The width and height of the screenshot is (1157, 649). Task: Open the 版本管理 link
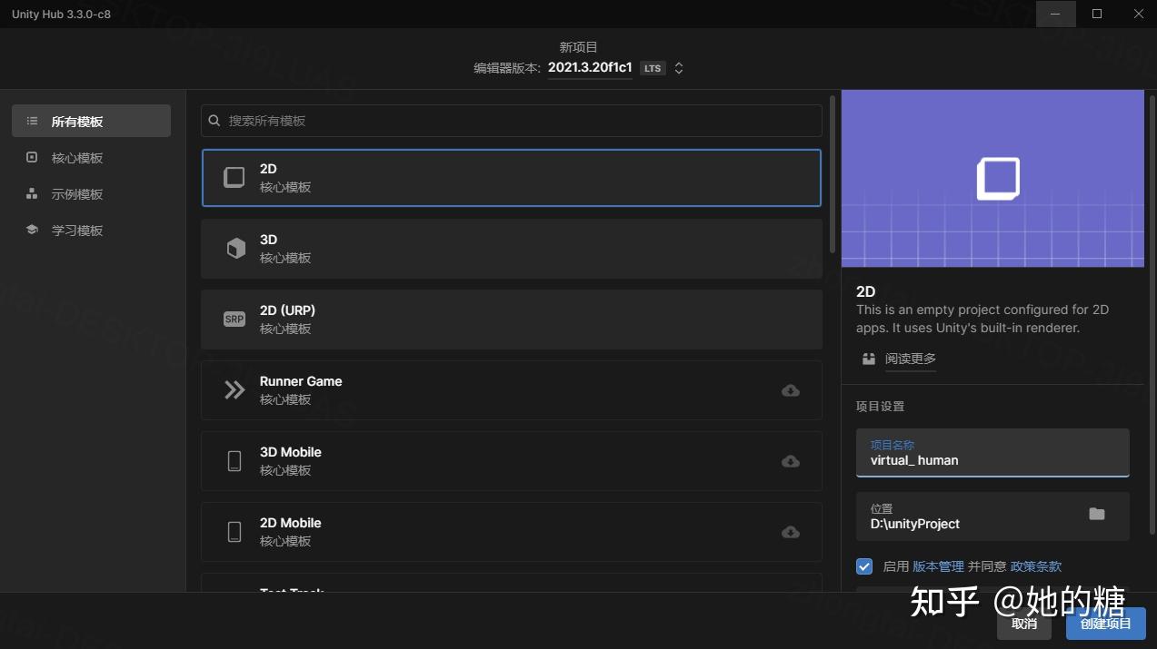coord(938,565)
